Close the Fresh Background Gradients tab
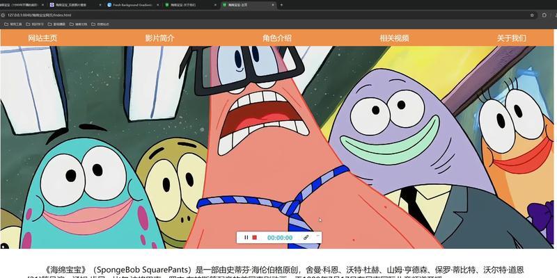This screenshot has width=557, height=278. (x=157, y=5)
